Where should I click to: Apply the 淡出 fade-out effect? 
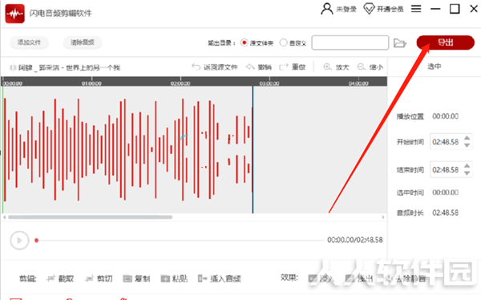pos(359,278)
